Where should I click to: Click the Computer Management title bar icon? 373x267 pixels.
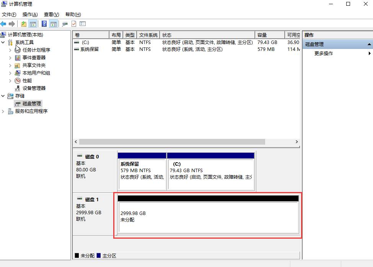(x=4, y=4)
